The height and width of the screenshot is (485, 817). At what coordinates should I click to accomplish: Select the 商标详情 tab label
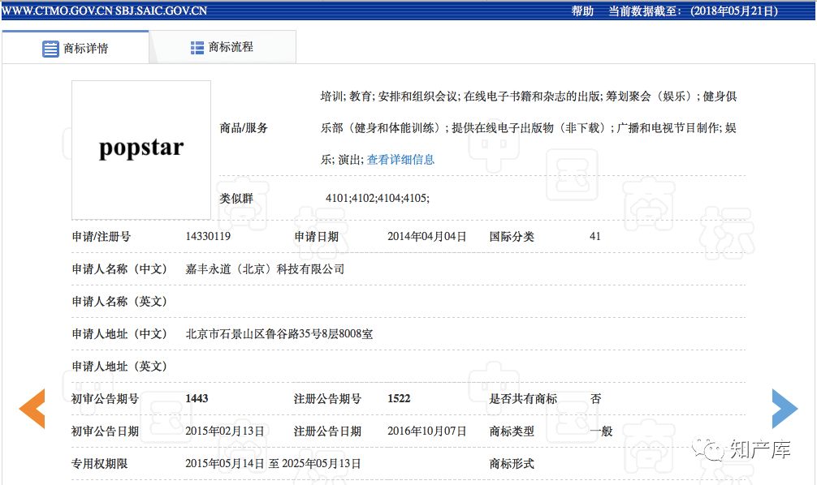point(86,49)
